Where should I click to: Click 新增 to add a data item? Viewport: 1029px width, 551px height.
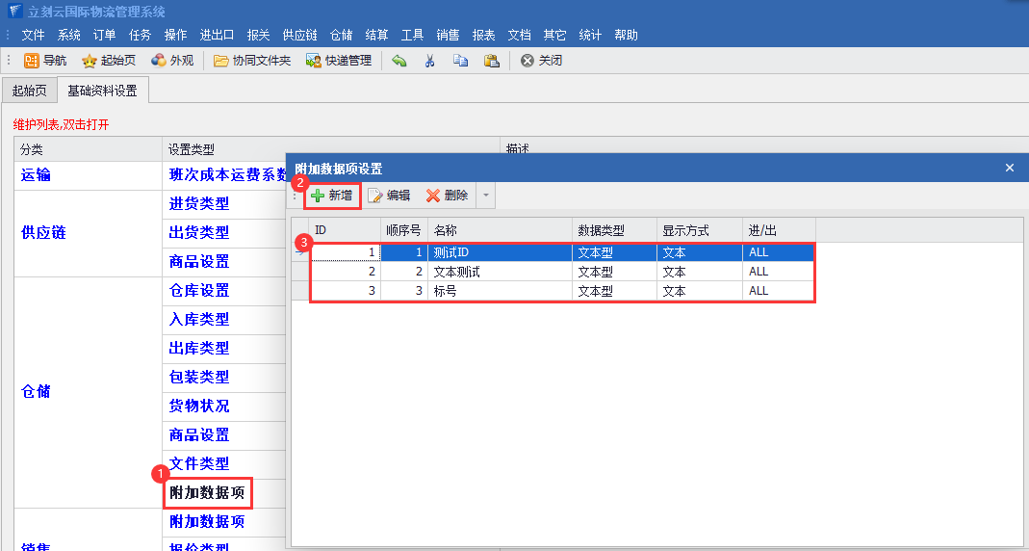click(x=332, y=196)
